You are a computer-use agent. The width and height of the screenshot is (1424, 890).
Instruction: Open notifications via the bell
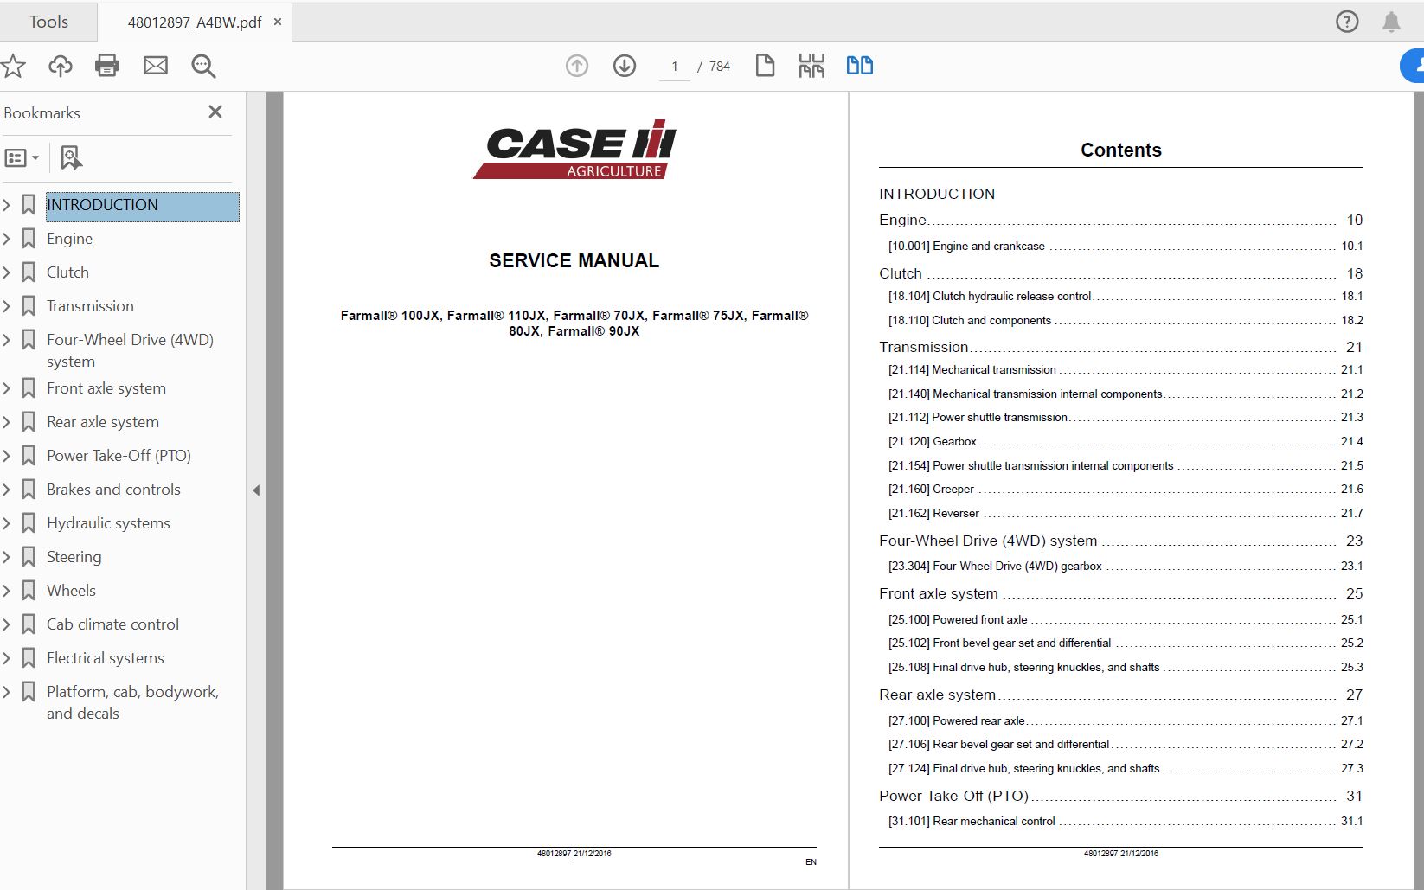pyautogui.click(x=1393, y=21)
